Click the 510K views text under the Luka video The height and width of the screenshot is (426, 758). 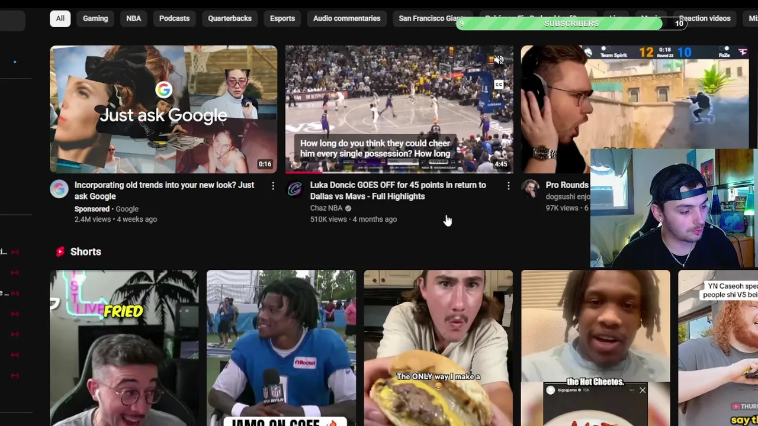pos(329,220)
